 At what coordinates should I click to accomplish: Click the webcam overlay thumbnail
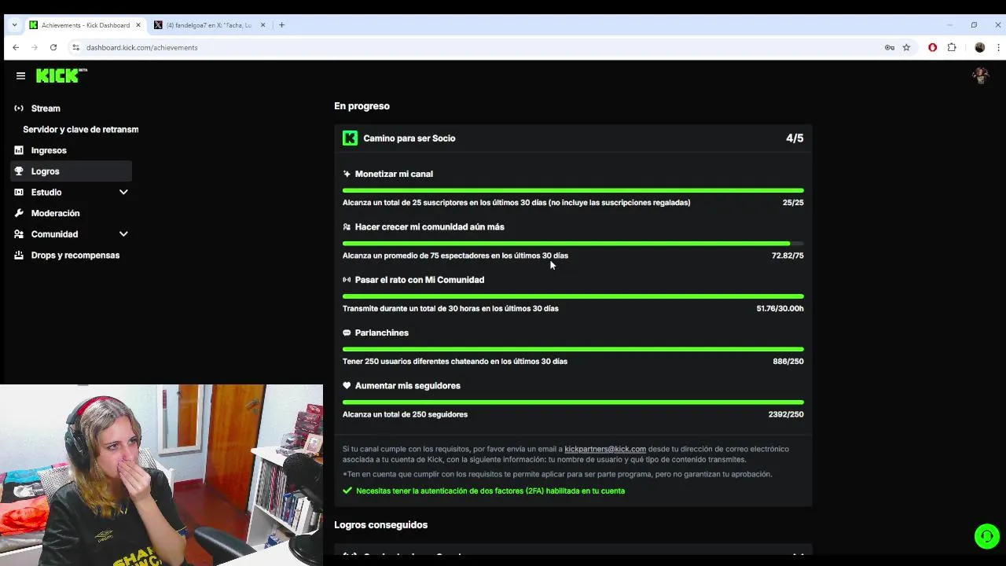point(161,475)
